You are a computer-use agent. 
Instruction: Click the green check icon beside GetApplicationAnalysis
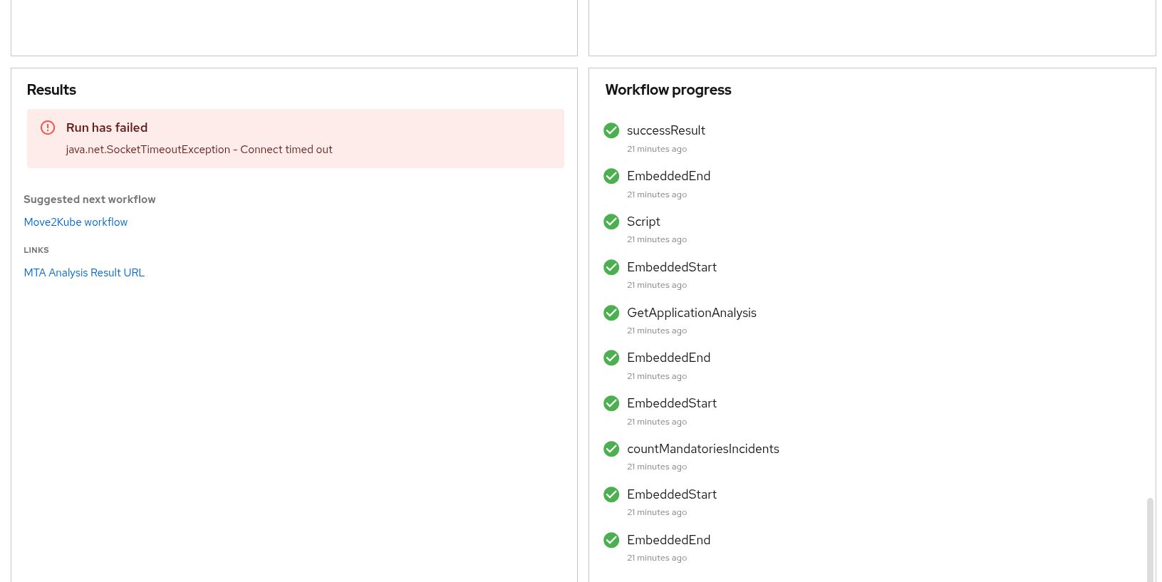click(611, 313)
